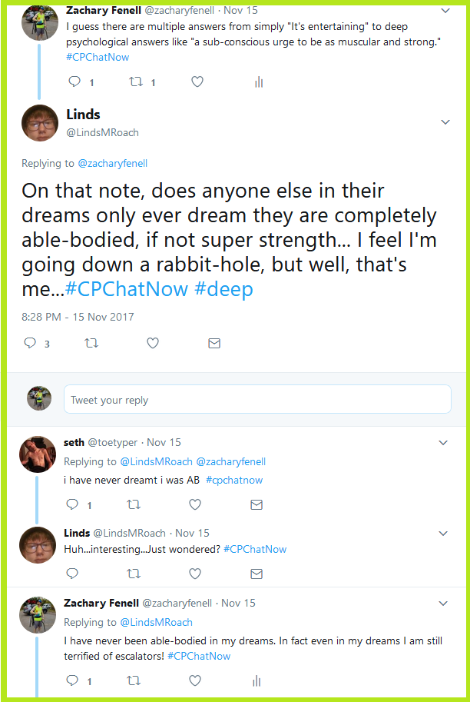
Task: Click Linds' large profile avatar
Action: (39, 123)
